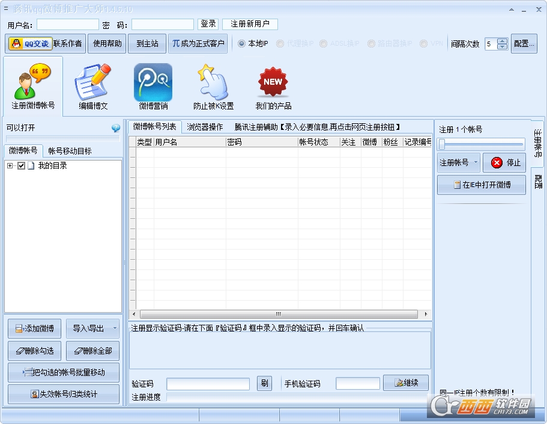
Task: Focus the 用户名 input field
Action: tap(68, 25)
